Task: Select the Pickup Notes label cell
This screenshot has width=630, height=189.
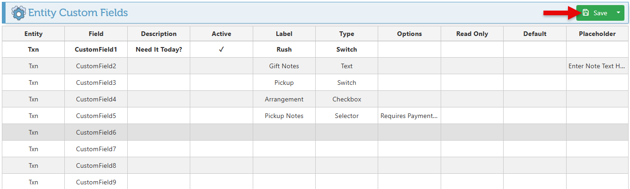Action: [284, 116]
